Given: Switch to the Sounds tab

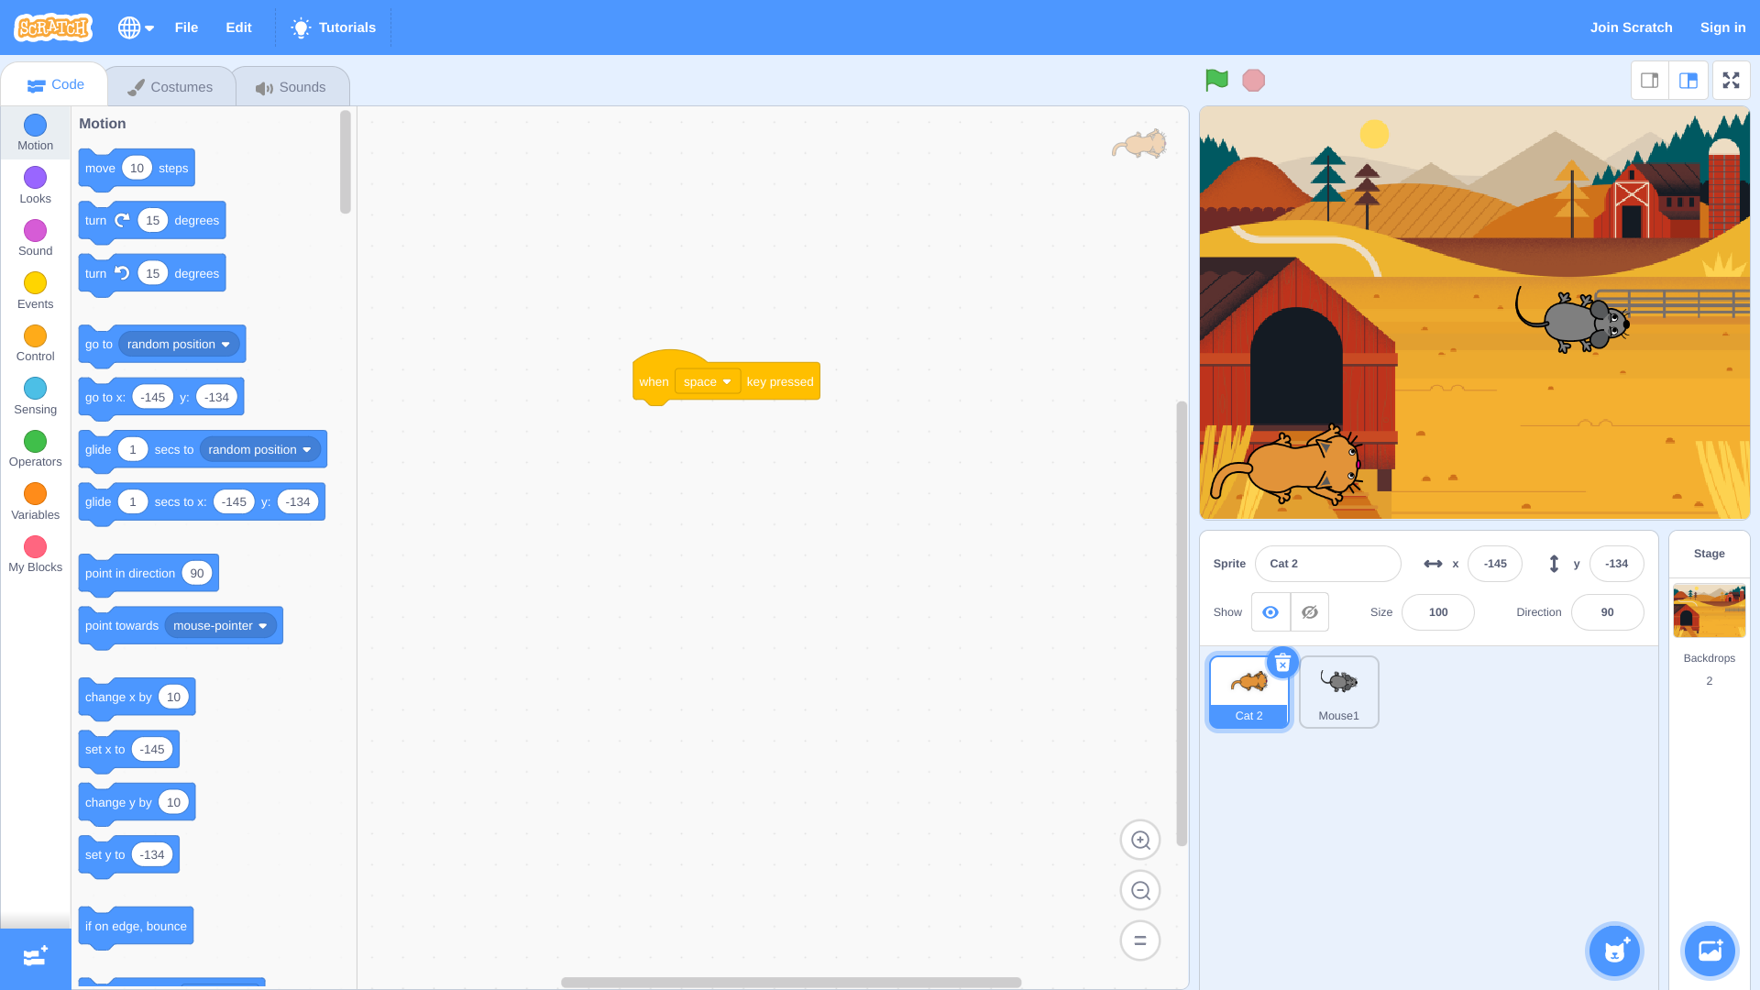Looking at the screenshot, I should pos(291,87).
